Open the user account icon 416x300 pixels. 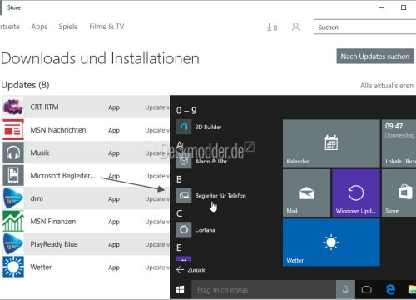[295, 27]
